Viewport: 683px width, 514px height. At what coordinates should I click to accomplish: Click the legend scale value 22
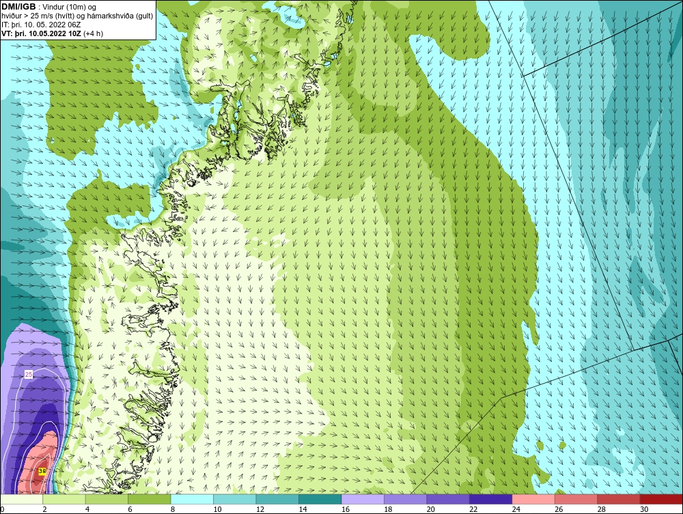(473, 509)
